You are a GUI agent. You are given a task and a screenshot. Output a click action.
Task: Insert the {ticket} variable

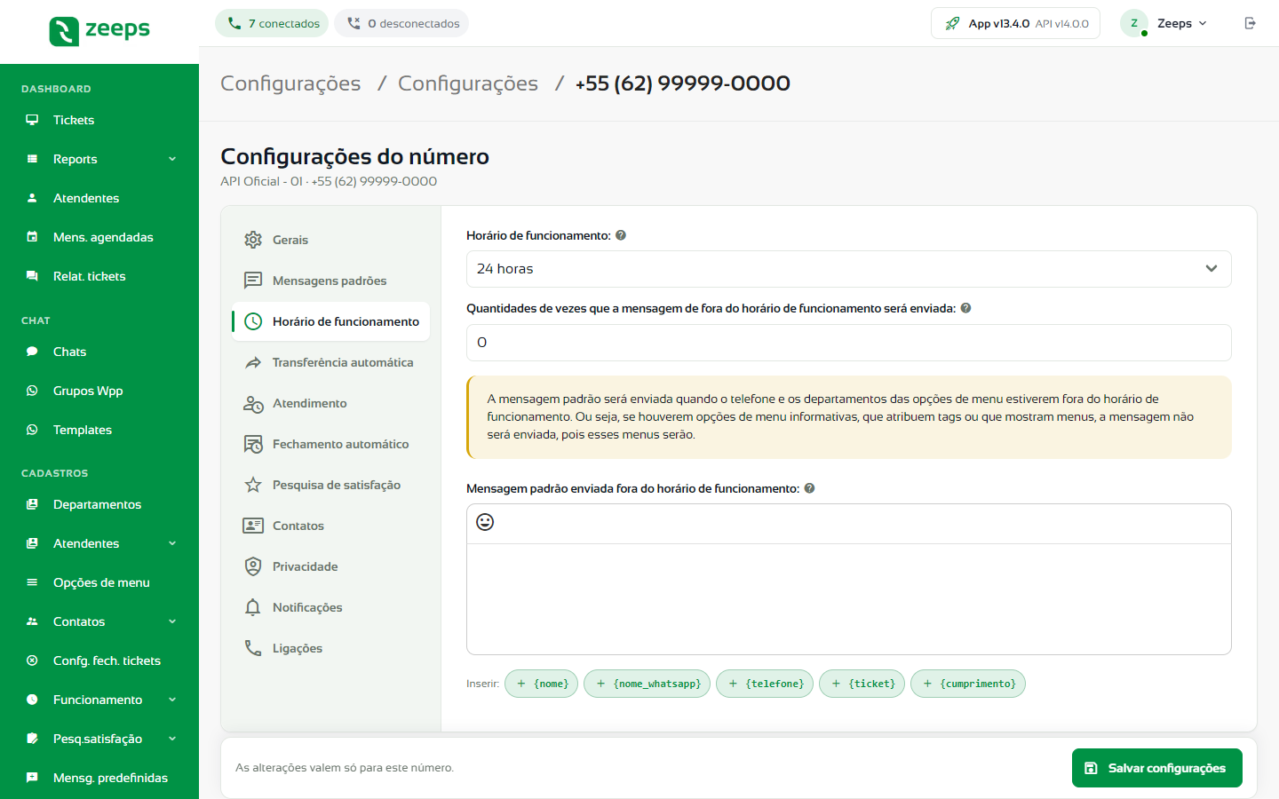point(862,684)
